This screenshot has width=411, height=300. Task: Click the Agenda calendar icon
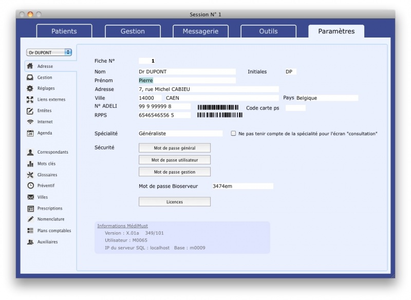click(x=30, y=133)
